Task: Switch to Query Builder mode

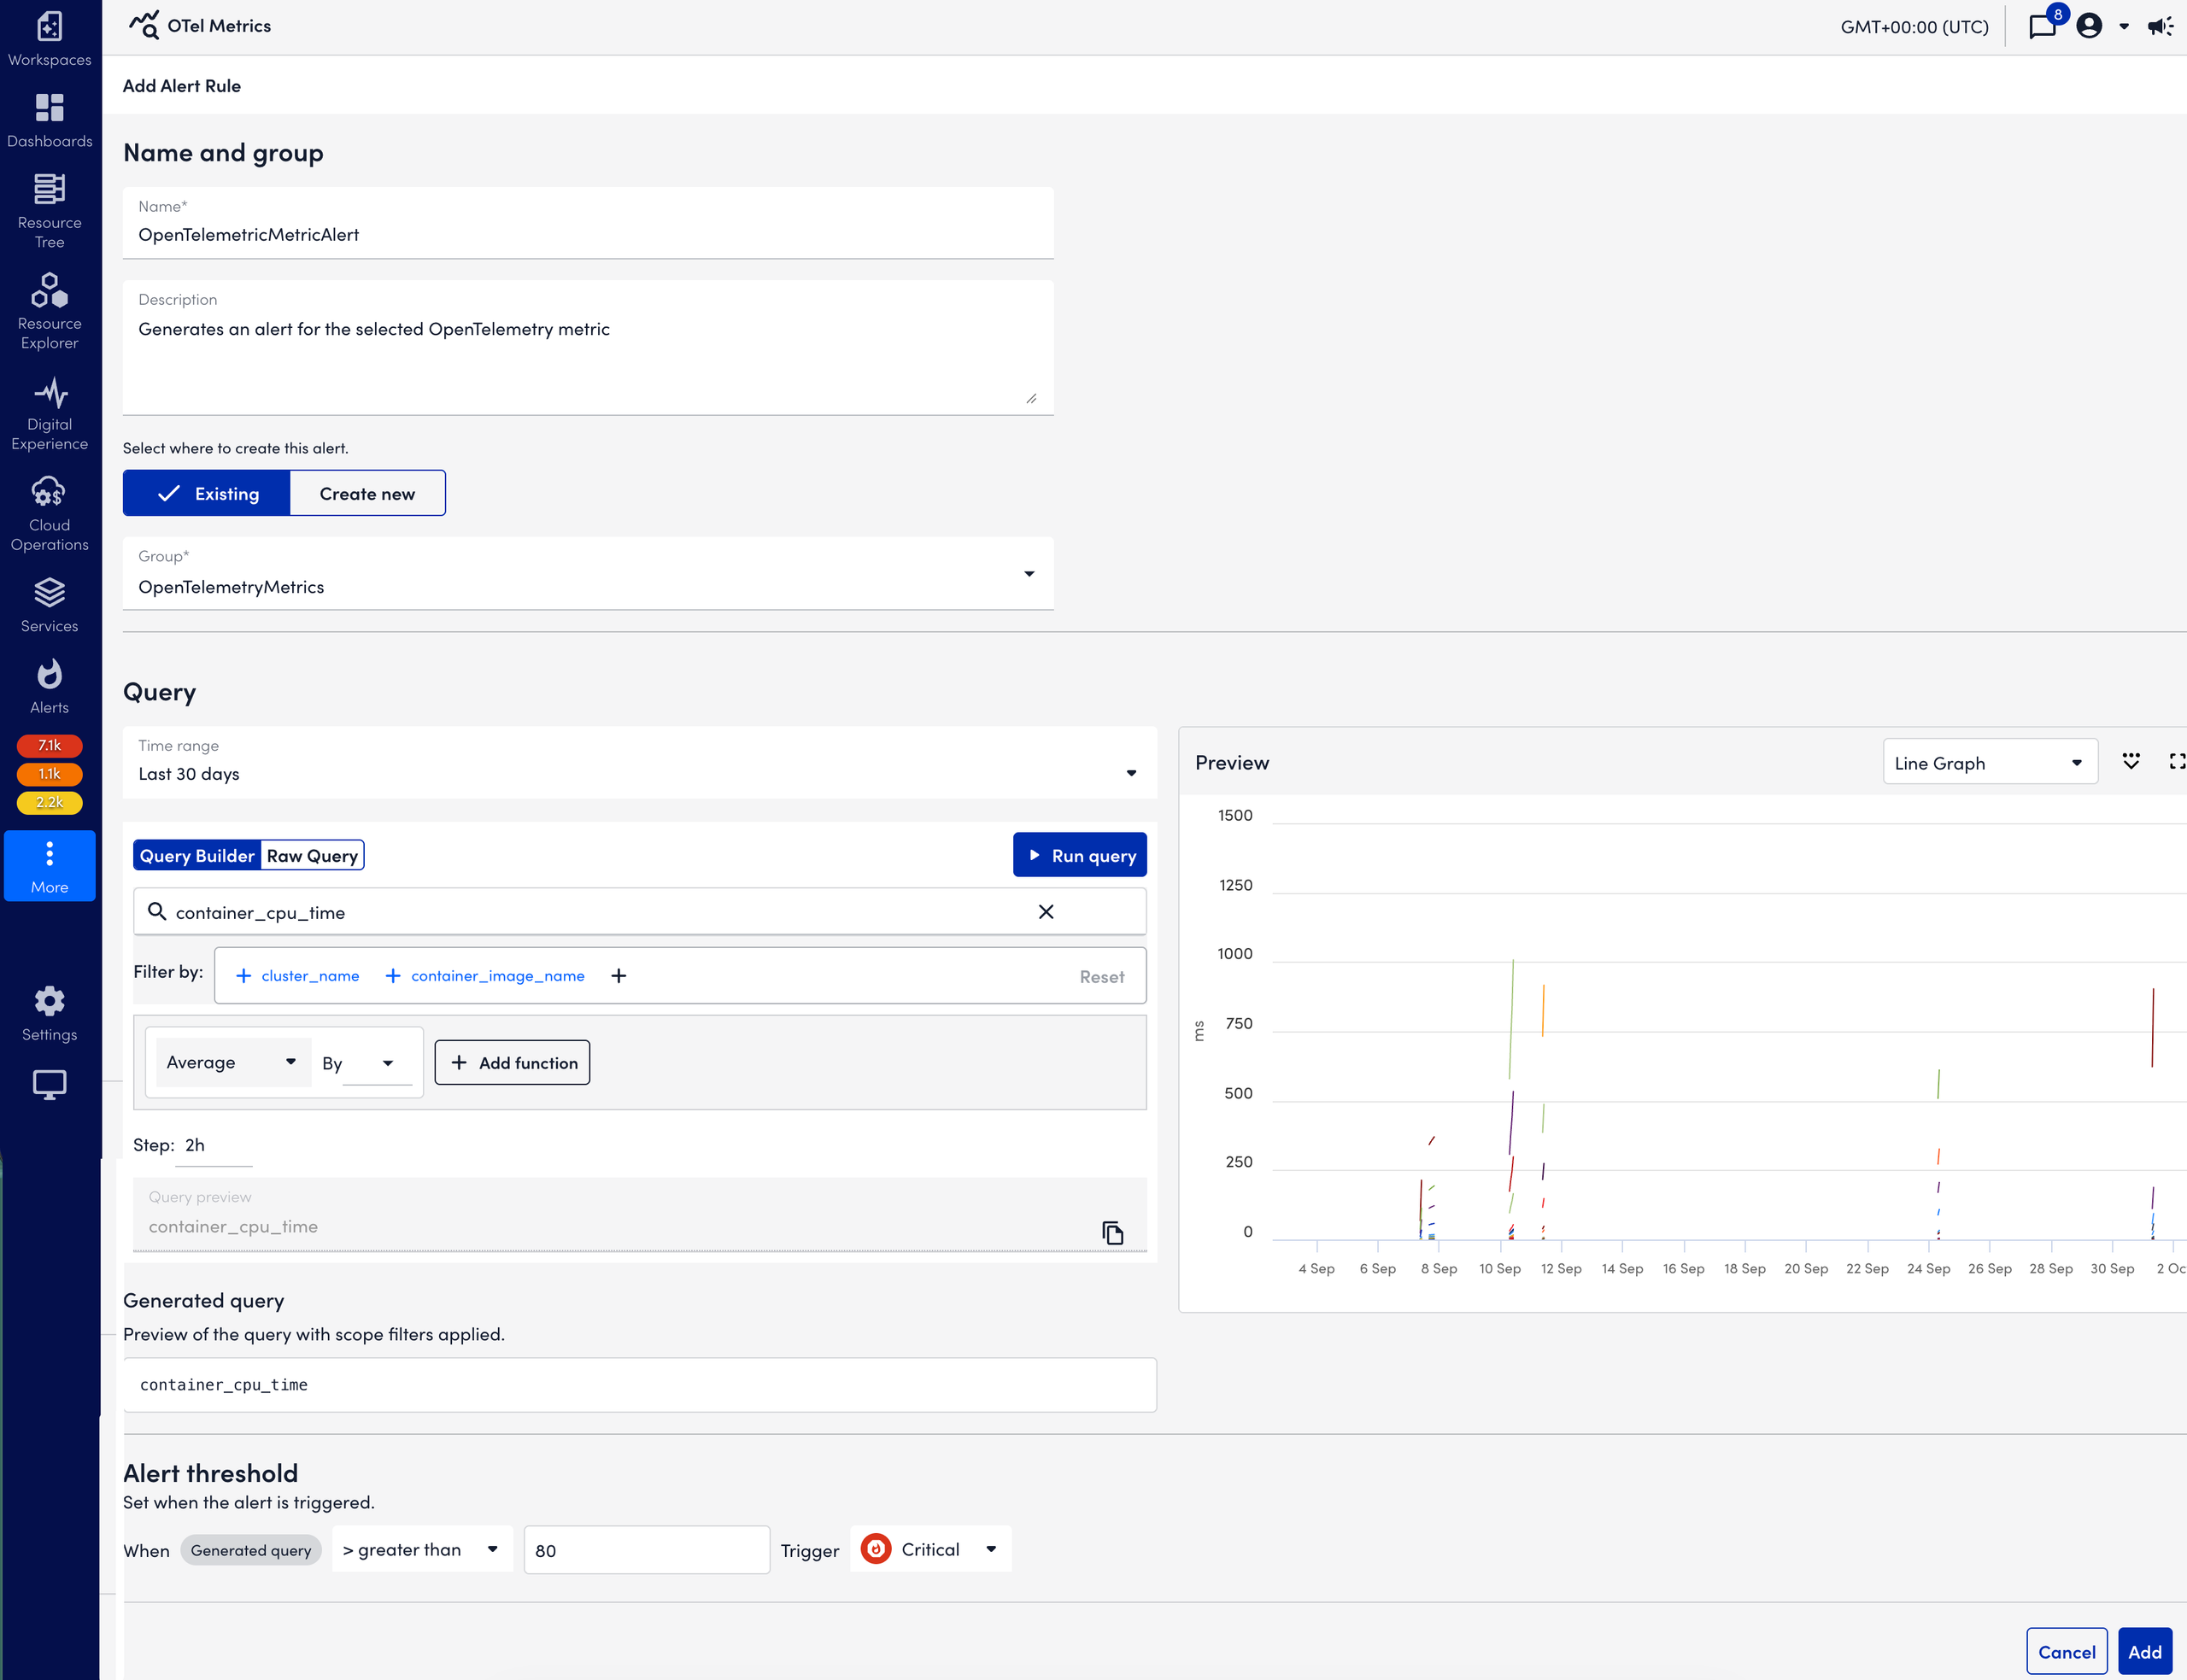Action: [197, 855]
